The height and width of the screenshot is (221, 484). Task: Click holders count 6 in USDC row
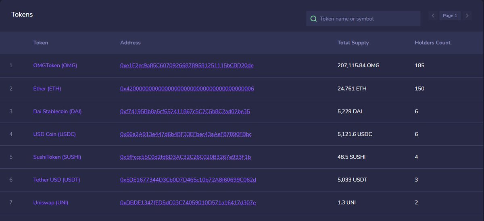pos(416,134)
